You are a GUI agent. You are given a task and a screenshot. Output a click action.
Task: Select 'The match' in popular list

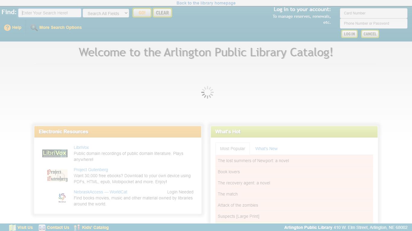click(x=294, y=194)
